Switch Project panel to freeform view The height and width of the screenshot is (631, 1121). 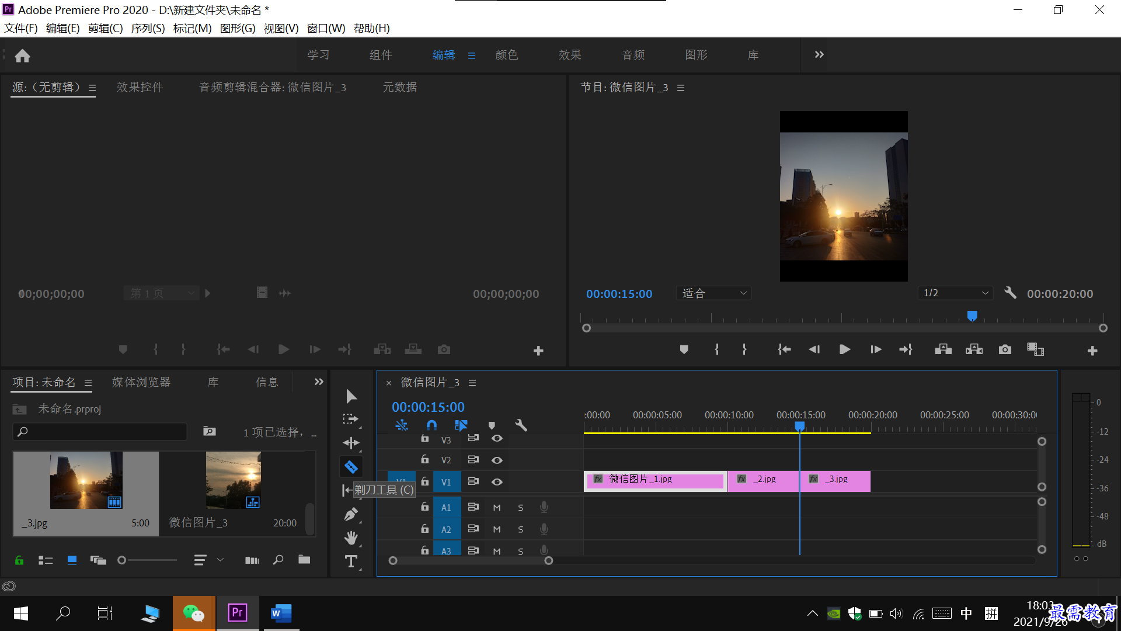click(98, 560)
